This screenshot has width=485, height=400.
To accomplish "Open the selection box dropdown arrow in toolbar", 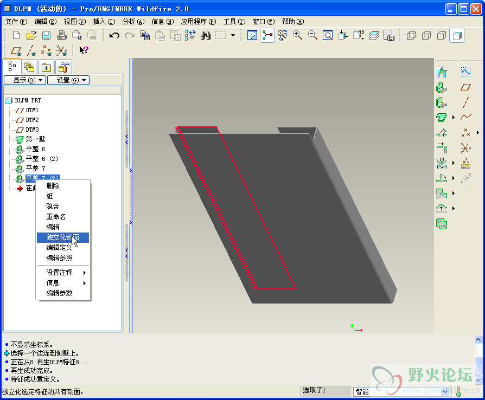I will 233,36.
